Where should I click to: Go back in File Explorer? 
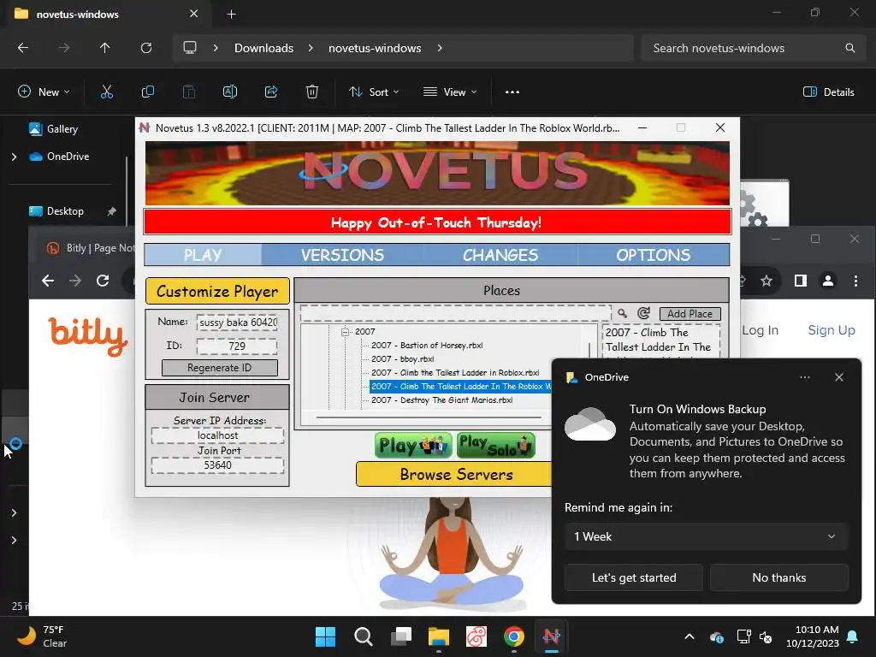23,48
